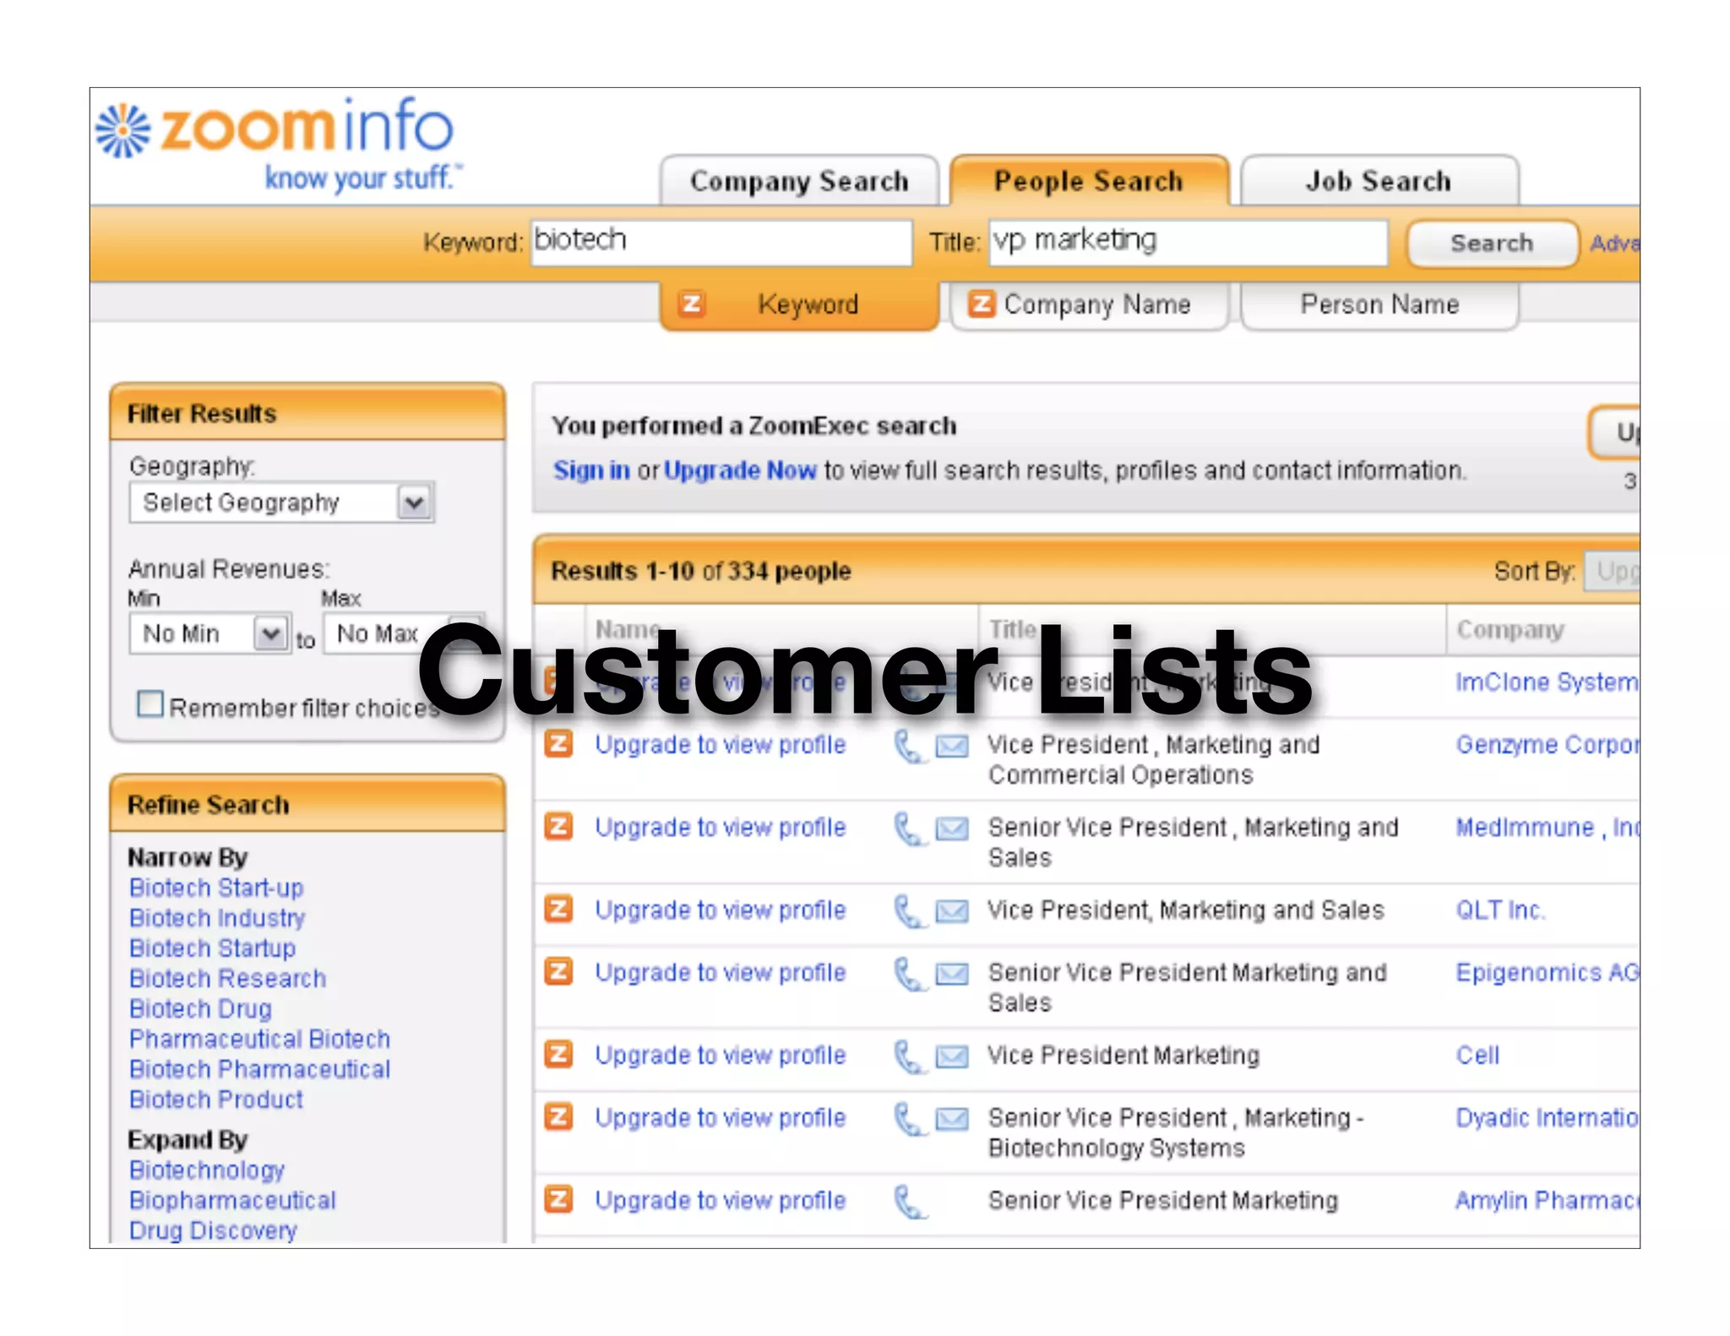Viewport: 1730px width, 1336px height.
Task: Enable Remember filter choices checkbox
Action: (150, 704)
